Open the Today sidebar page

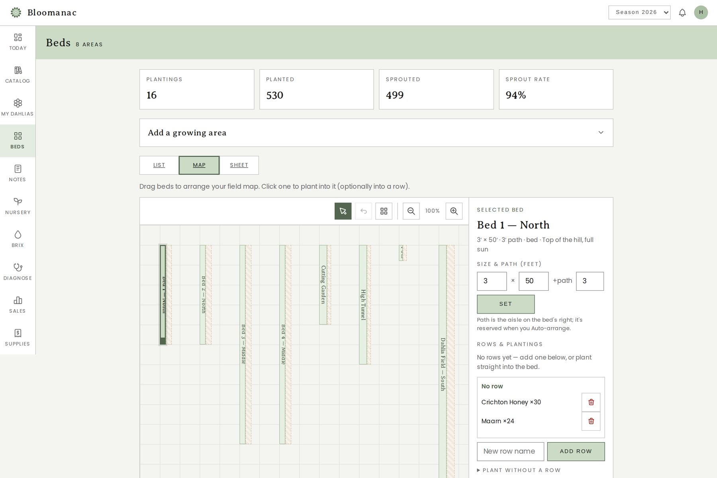pyautogui.click(x=18, y=42)
